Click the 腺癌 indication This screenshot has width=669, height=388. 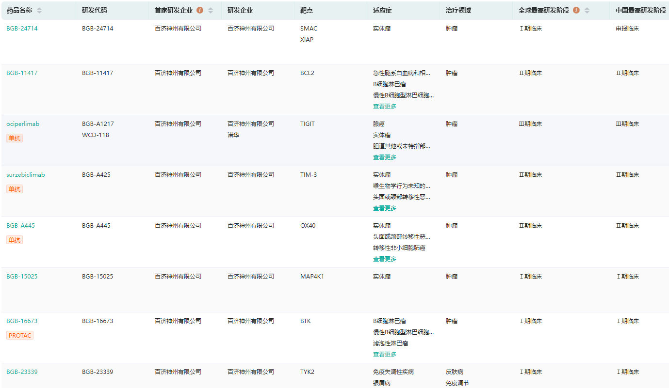379,124
